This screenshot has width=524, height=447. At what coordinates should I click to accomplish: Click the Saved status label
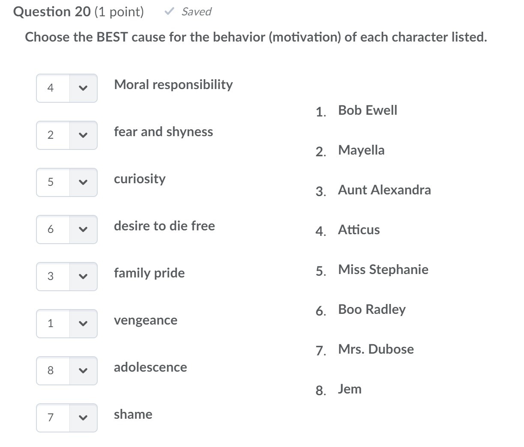[x=196, y=12]
